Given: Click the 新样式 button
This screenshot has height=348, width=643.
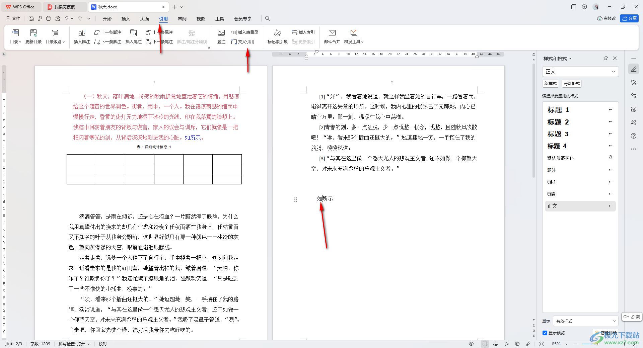Looking at the screenshot, I should [551, 84].
